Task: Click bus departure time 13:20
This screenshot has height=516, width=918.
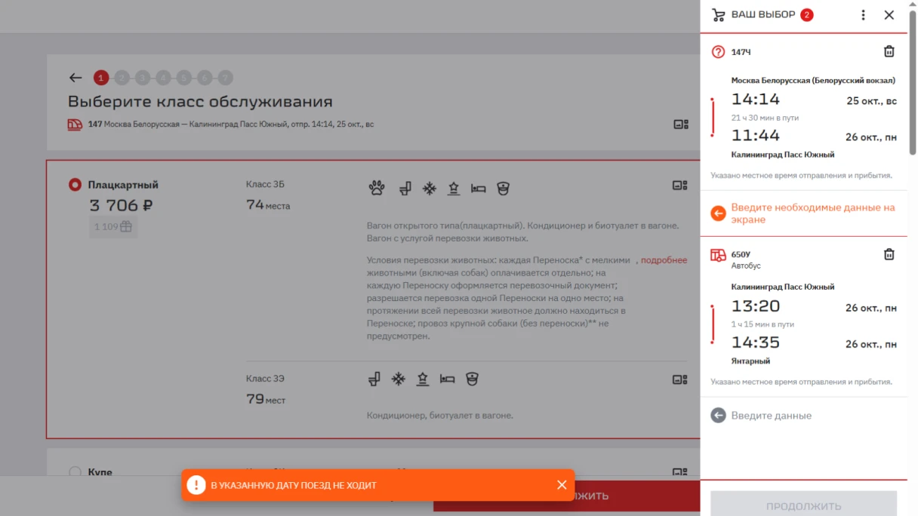Action: point(756,306)
